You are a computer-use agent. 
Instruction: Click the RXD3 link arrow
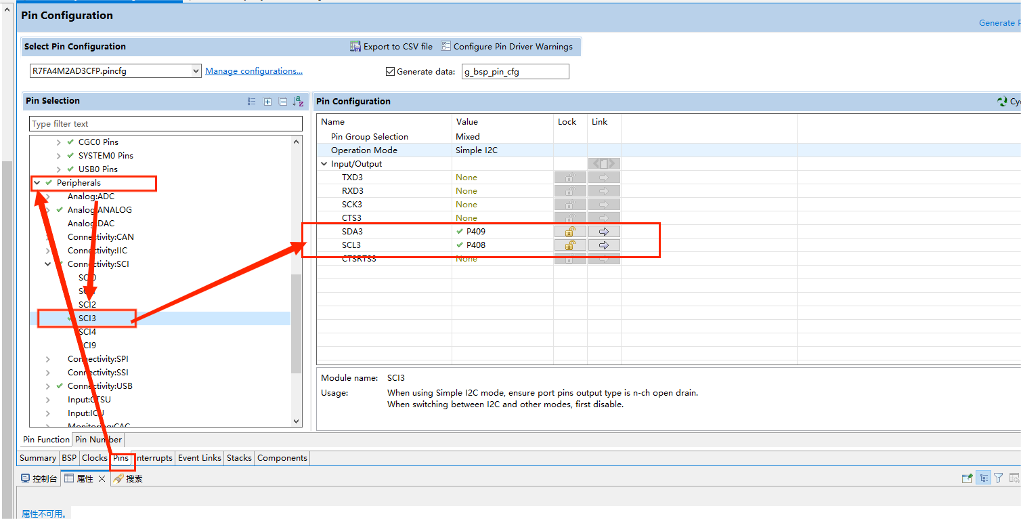(x=604, y=191)
